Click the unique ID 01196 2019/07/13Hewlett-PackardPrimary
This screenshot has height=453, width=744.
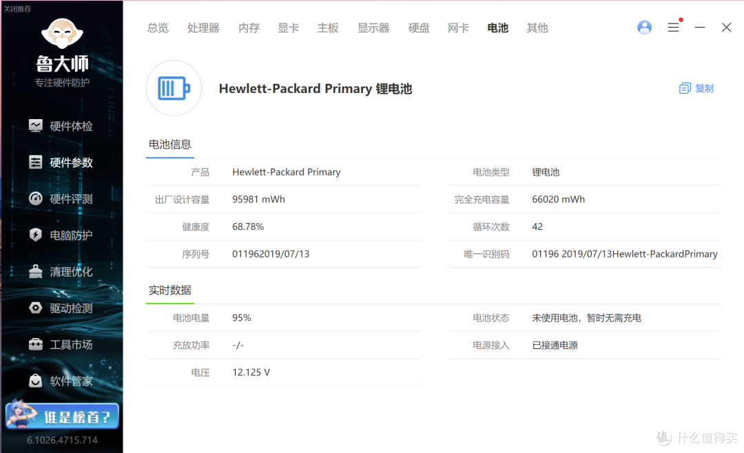click(625, 254)
